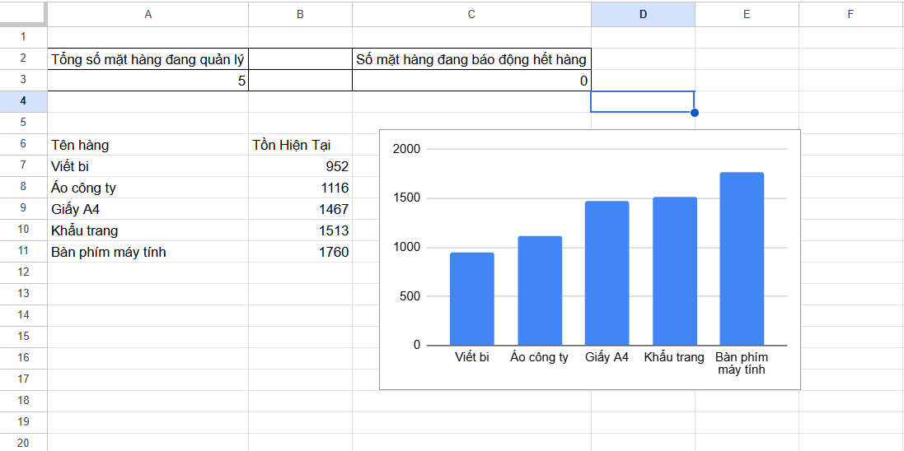Screen dimensions: 904x451
Task: Click the 'Tên hàng' header cell
Action: pyautogui.click(x=148, y=145)
